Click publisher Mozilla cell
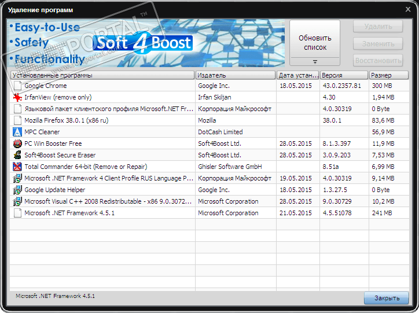Viewport: 419px width, 313px height. [207, 120]
